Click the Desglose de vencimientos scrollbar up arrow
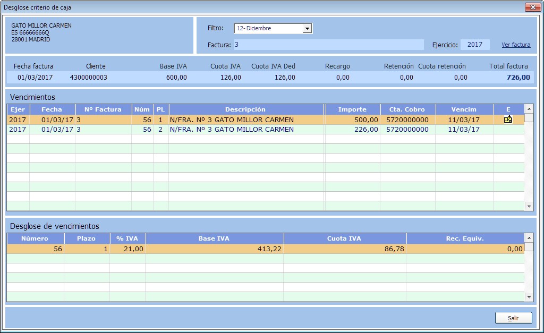 click(529, 238)
